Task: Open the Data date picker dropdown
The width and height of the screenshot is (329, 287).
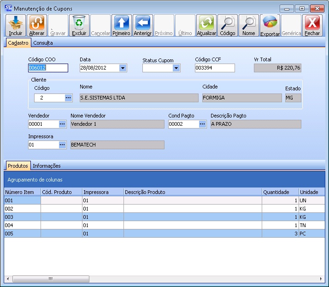Action: [x=123, y=68]
